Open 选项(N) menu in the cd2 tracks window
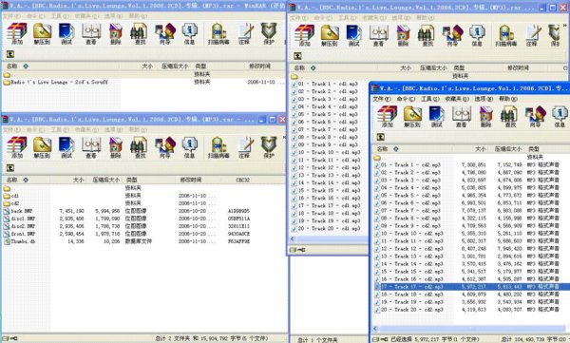Viewport: 570px width, 343px height. pyautogui.click(x=484, y=99)
